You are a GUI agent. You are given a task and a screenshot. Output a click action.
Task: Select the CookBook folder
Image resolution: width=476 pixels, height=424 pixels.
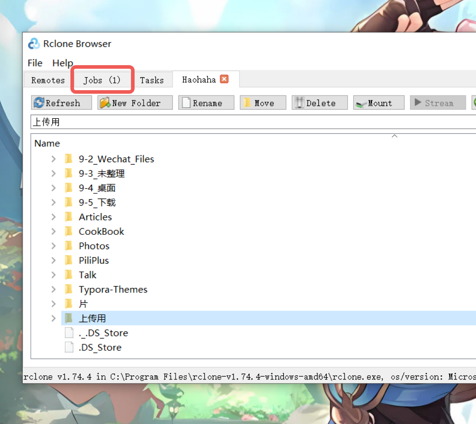coord(101,232)
